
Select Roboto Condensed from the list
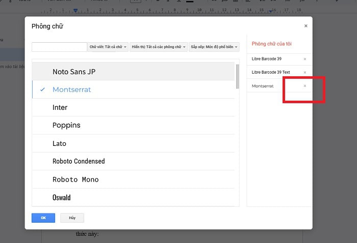[79, 161]
